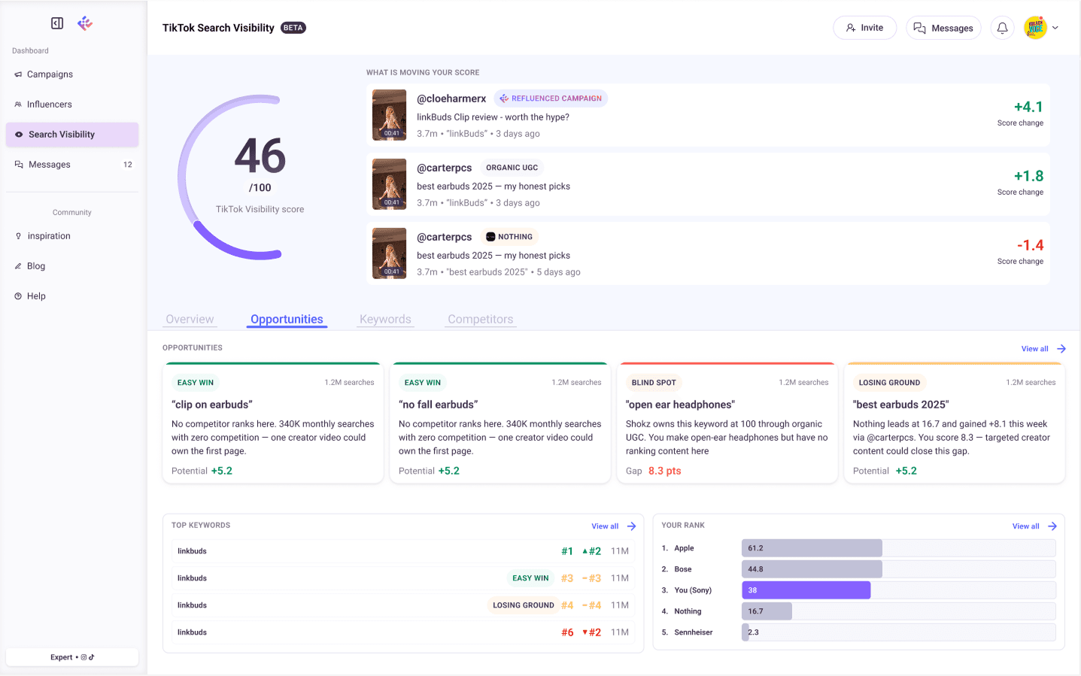
Task: Select the Opportunities tab
Action: tap(287, 320)
